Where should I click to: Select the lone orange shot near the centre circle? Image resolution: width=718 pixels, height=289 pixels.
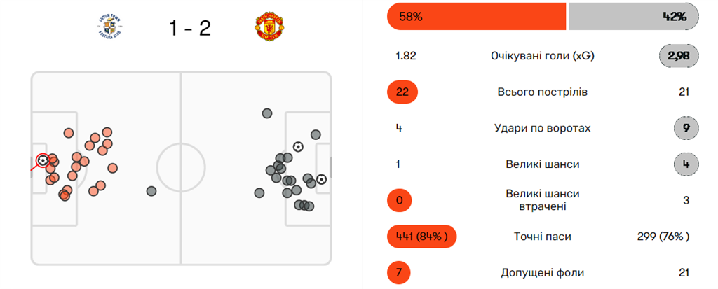click(x=151, y=191)
